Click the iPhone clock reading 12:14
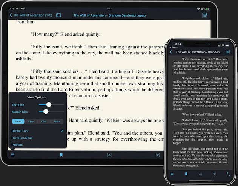The width and height of the screenshot is (238, 186). 178,44
